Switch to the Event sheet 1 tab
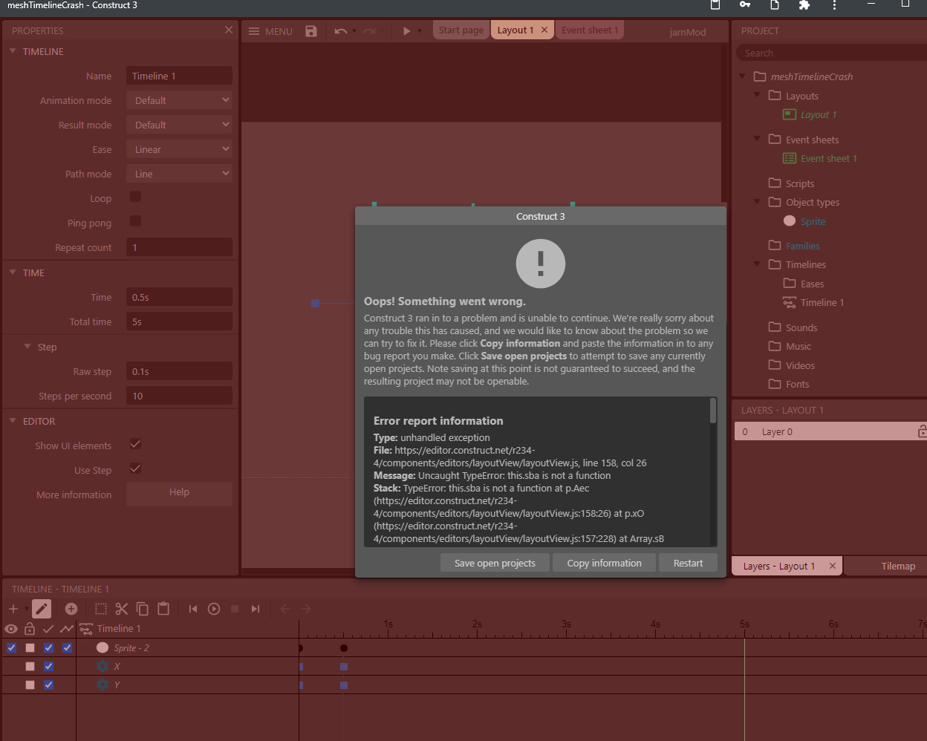 (590, 30)
